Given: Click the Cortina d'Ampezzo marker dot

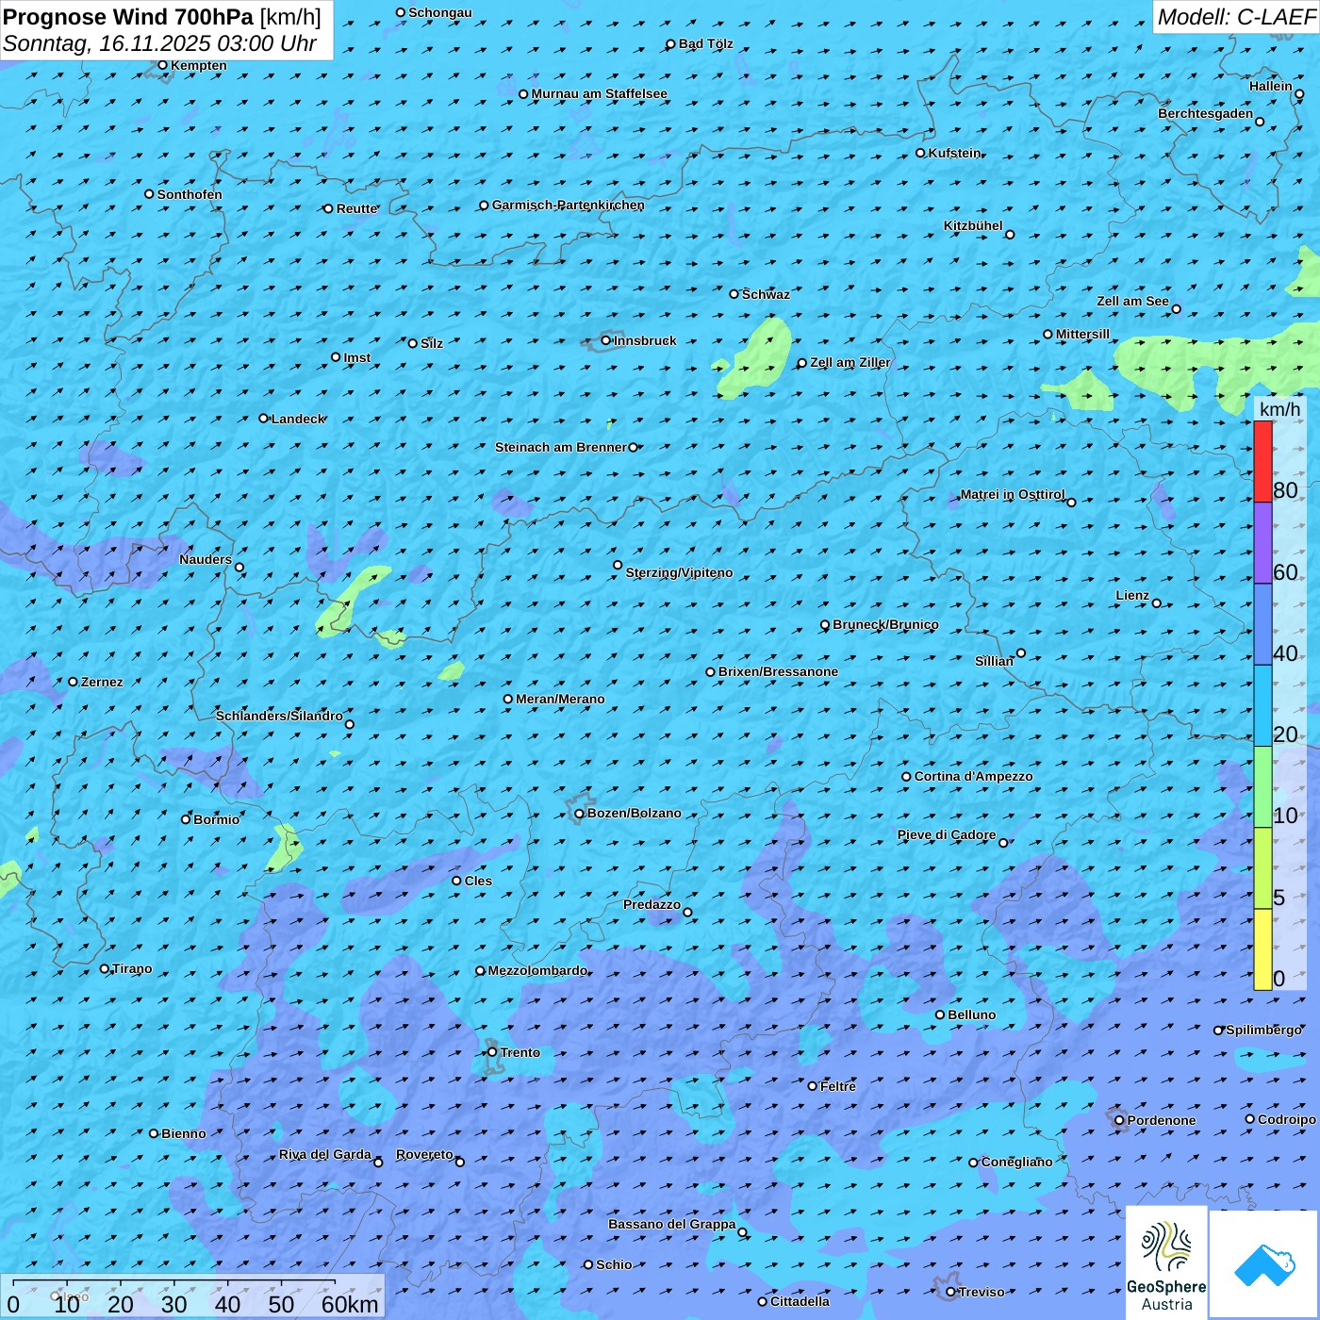Looking at the screenshot, I should click(906, 777).
